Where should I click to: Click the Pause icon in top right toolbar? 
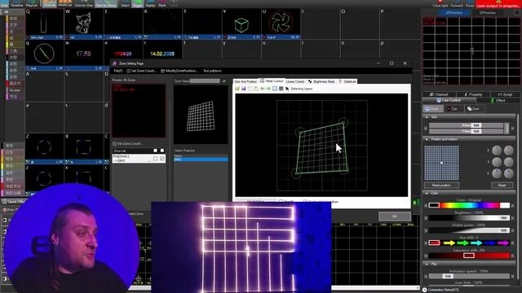[470, 3]
